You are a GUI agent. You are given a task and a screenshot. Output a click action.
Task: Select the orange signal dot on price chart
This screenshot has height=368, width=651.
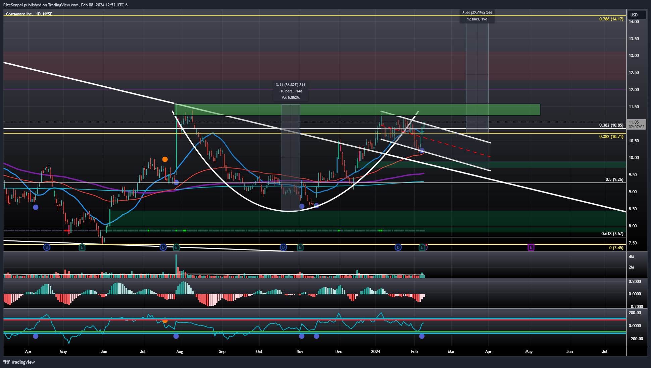(x=165, y=159)
